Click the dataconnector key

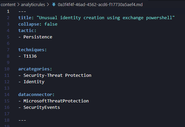click(35, 94)
